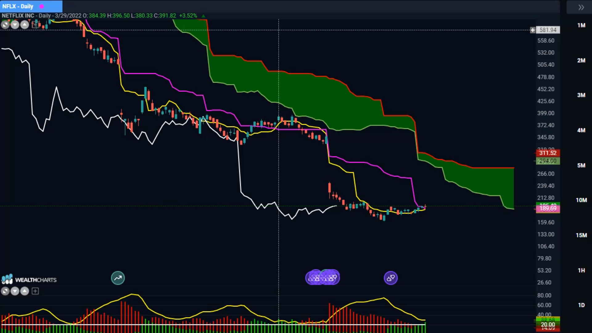Image resolution: width=592 pixels, height=333 pixels.
Task: Open the lone purple event marker
Action: pyautogui.click(x=391, y=278)
